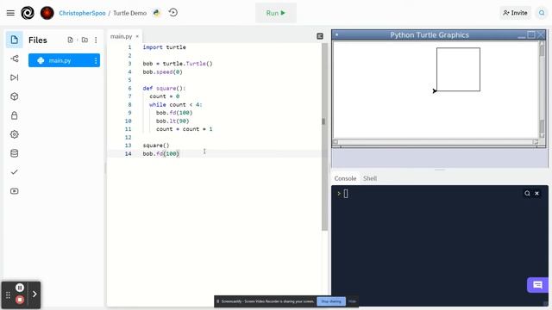Expand the recorder toolbar chevron

34,294
